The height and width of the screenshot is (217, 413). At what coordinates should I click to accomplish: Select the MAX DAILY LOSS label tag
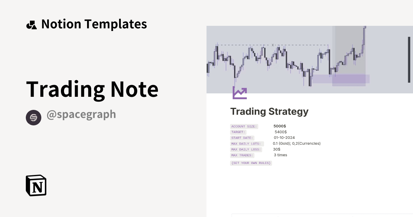[246, 149]
